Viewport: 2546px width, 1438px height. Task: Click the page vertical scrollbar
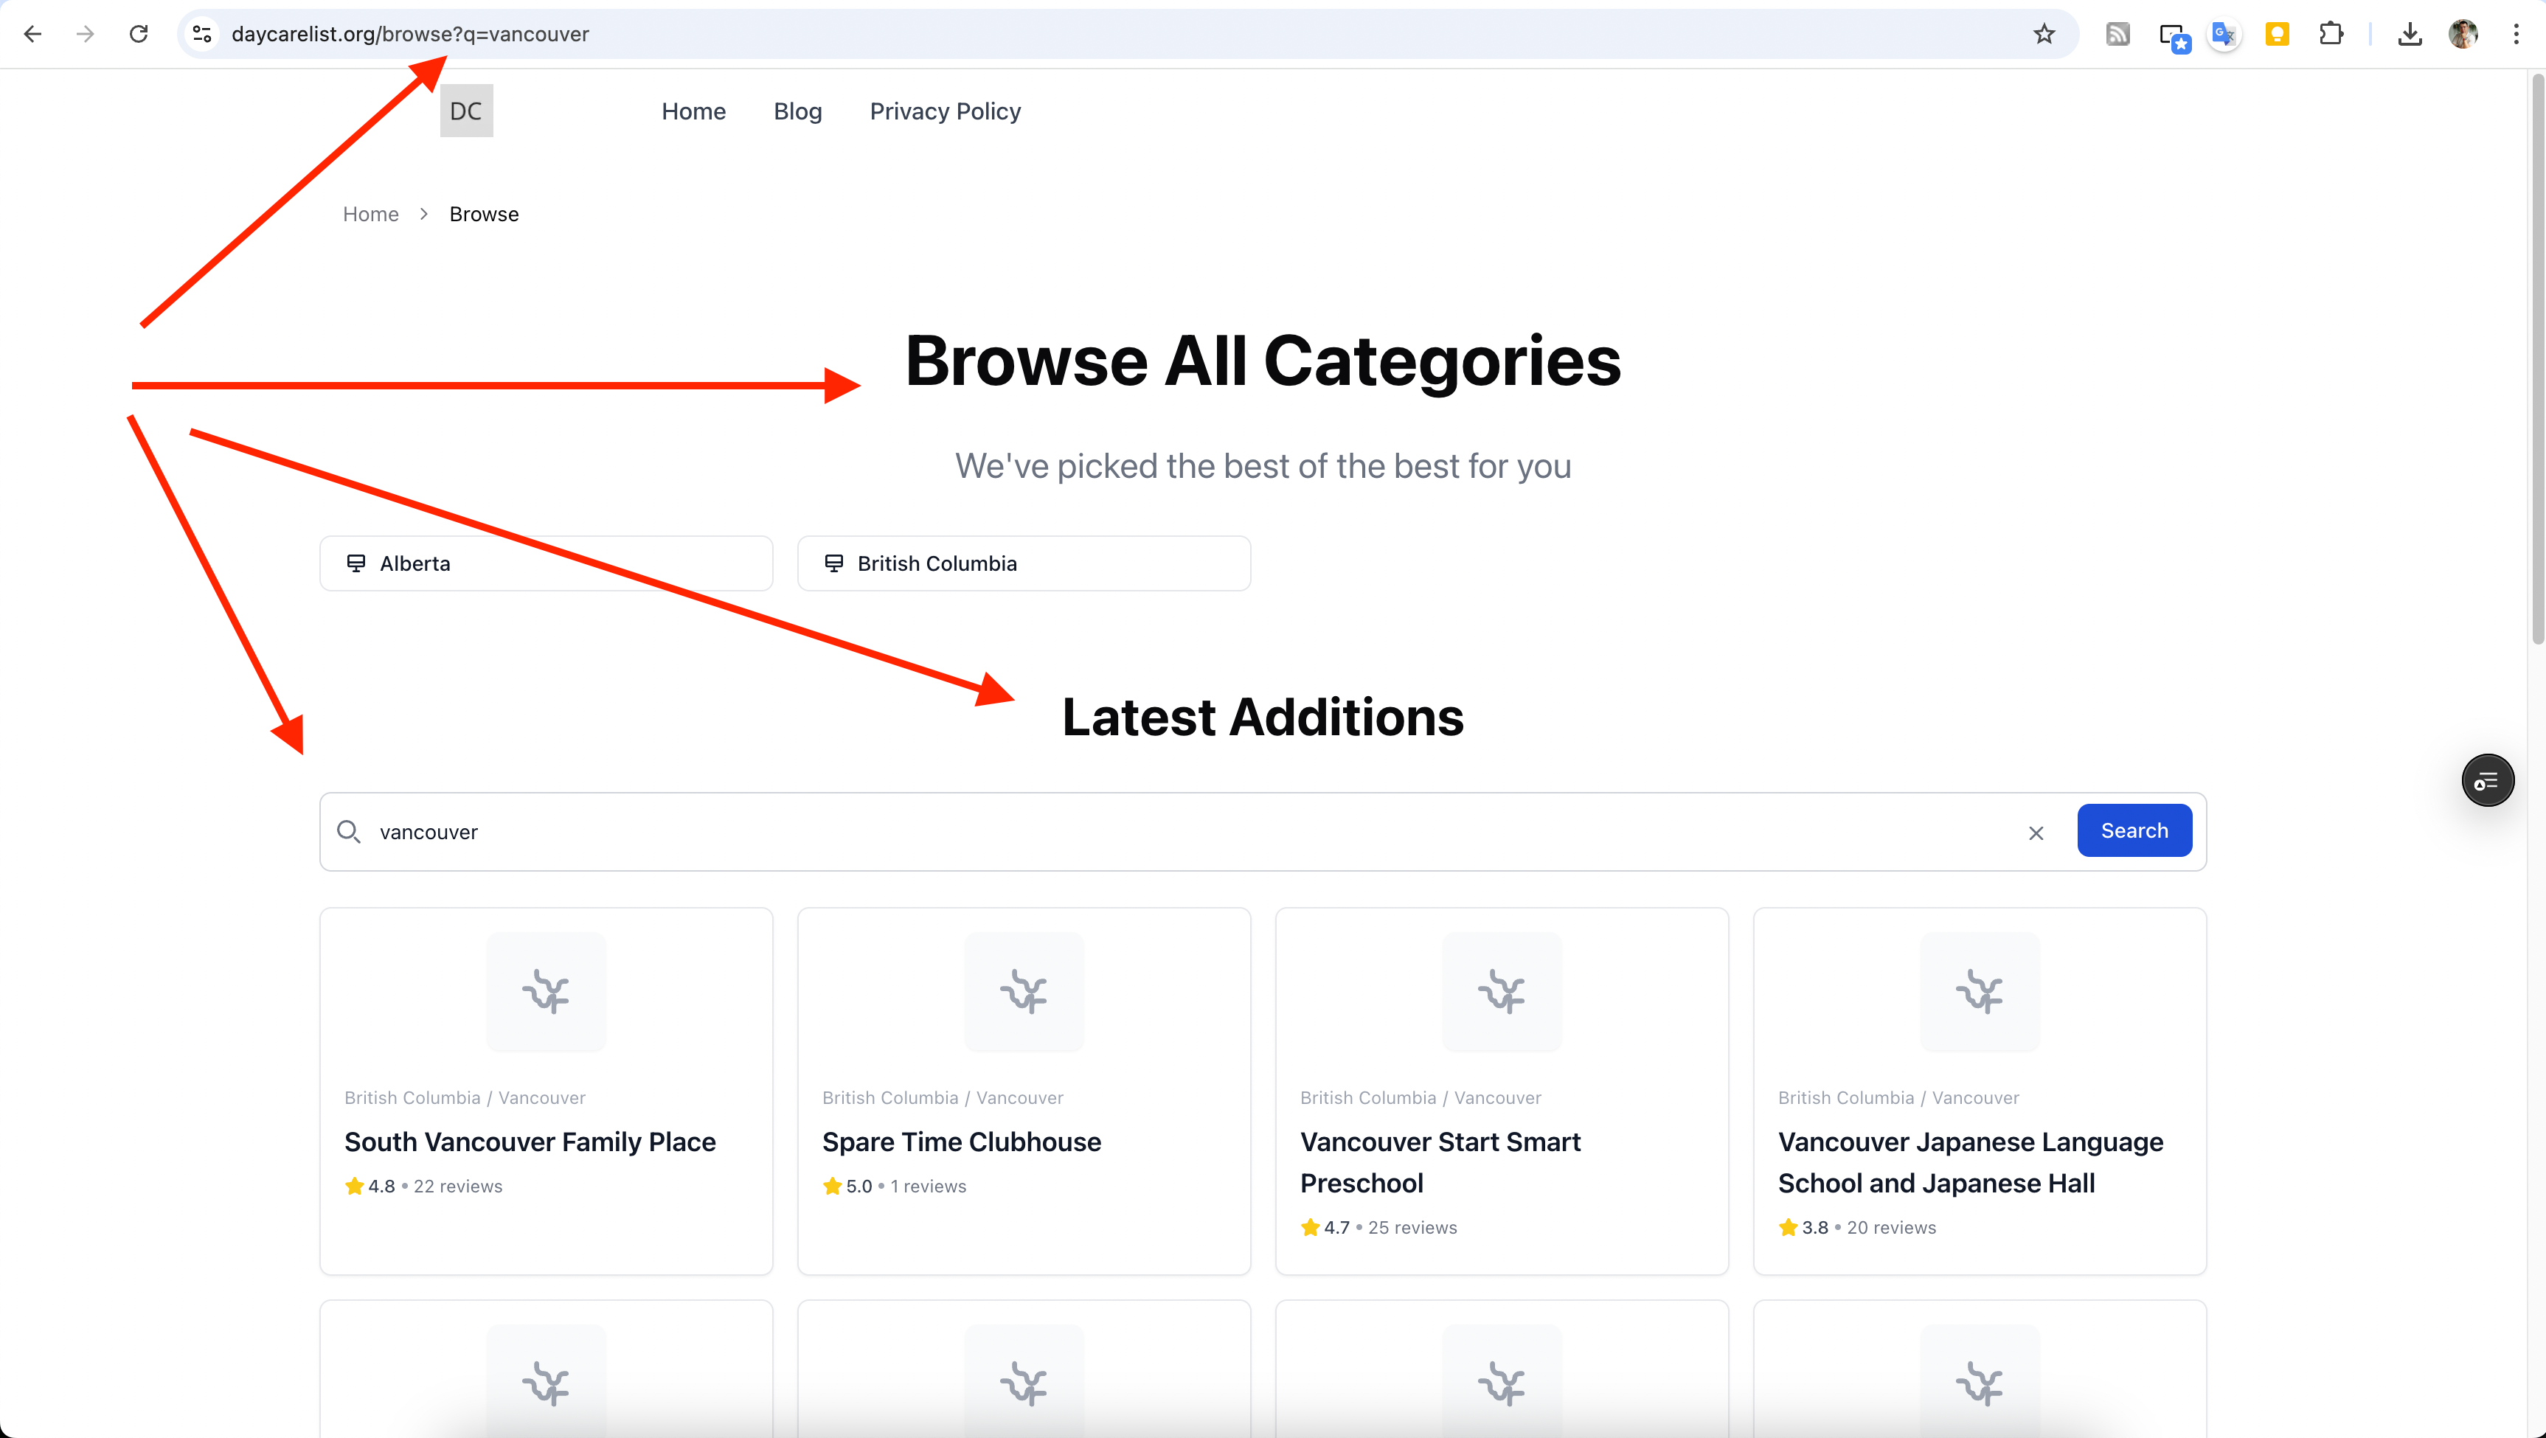tap(2537, 361)
